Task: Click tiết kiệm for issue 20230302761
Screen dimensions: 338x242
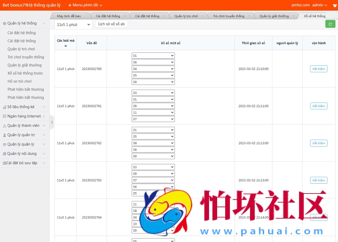Action: pos(318,106)
